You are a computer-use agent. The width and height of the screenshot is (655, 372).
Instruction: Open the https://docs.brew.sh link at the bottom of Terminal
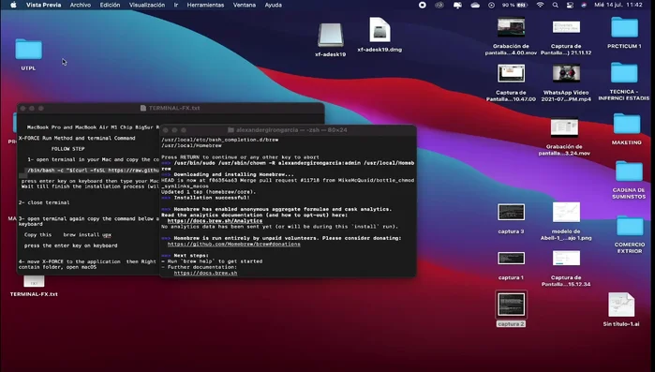pyautogui.click(x=205, y=273)
